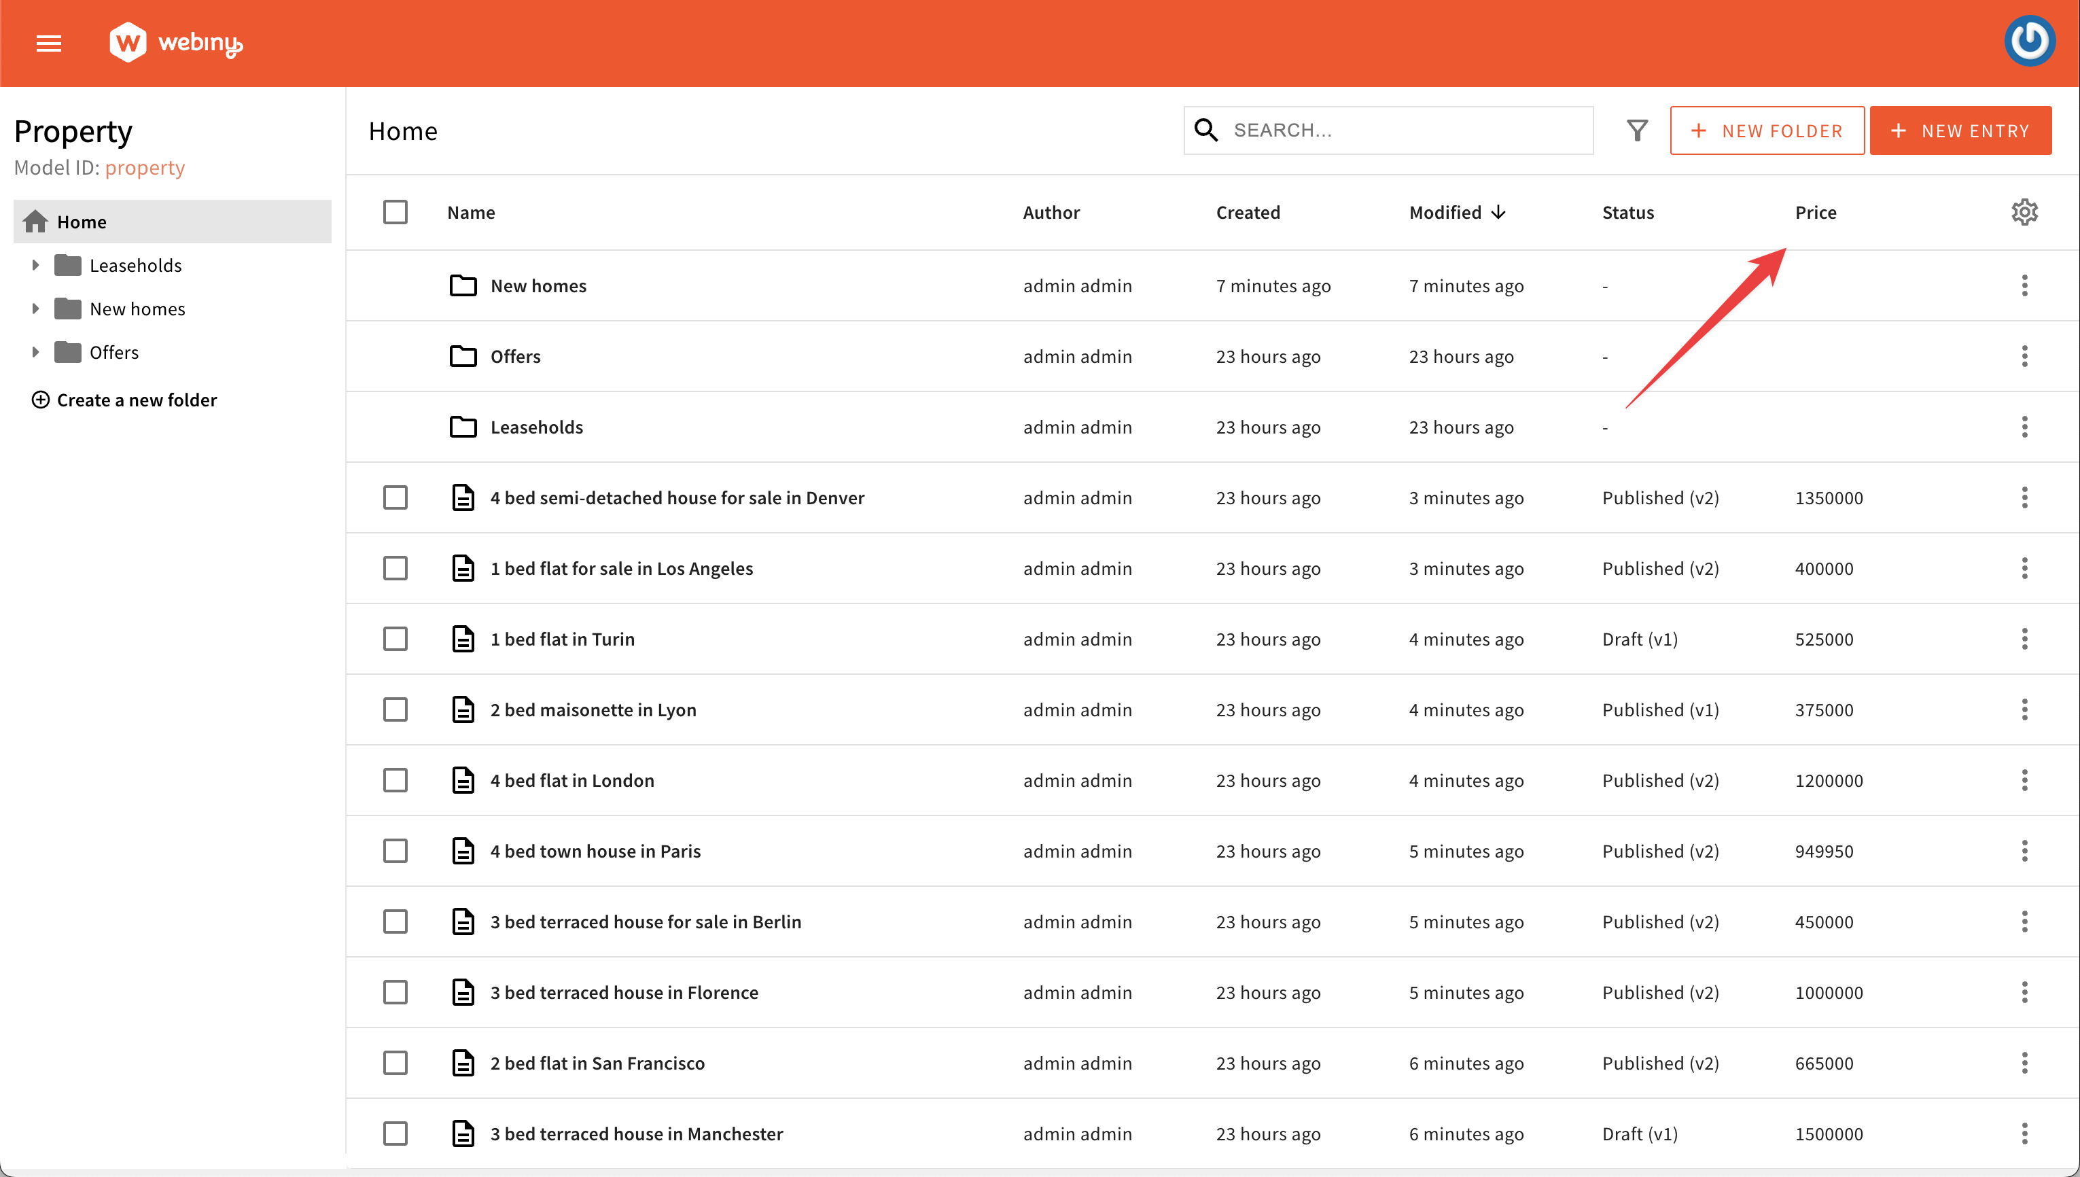Toggle the select-all checkbox in header row

coord(395,211)
